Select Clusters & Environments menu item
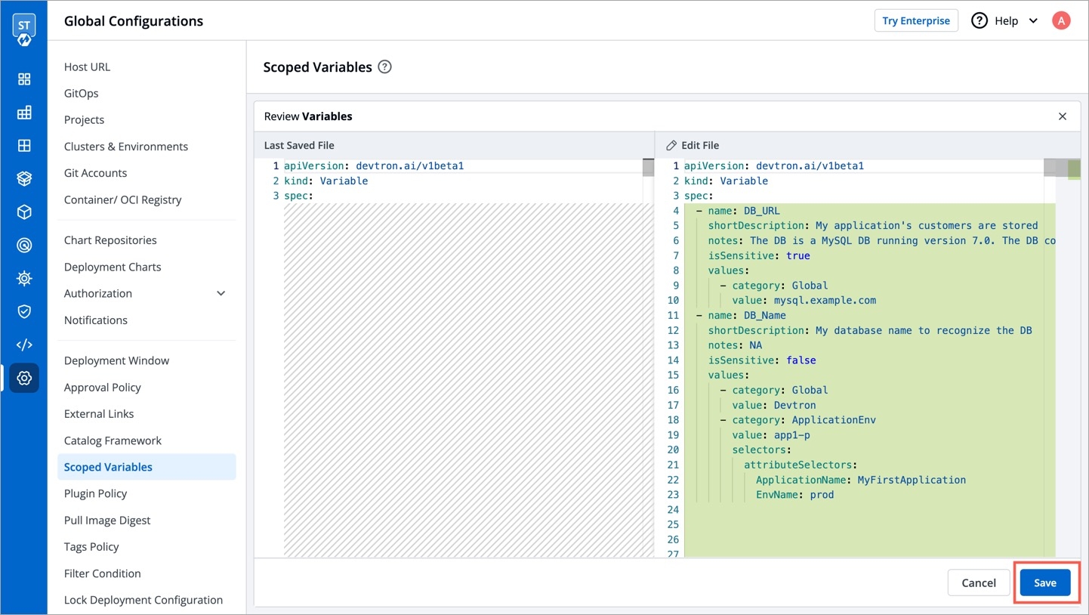 [x=125, y=147]
